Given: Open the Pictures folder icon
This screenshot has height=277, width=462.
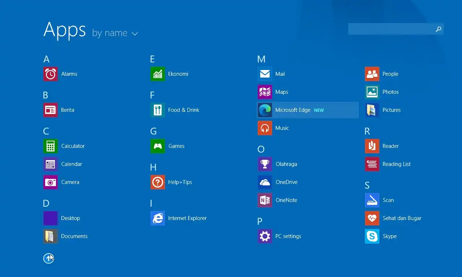Looking at the screenshot, I should tap(372, 110).
